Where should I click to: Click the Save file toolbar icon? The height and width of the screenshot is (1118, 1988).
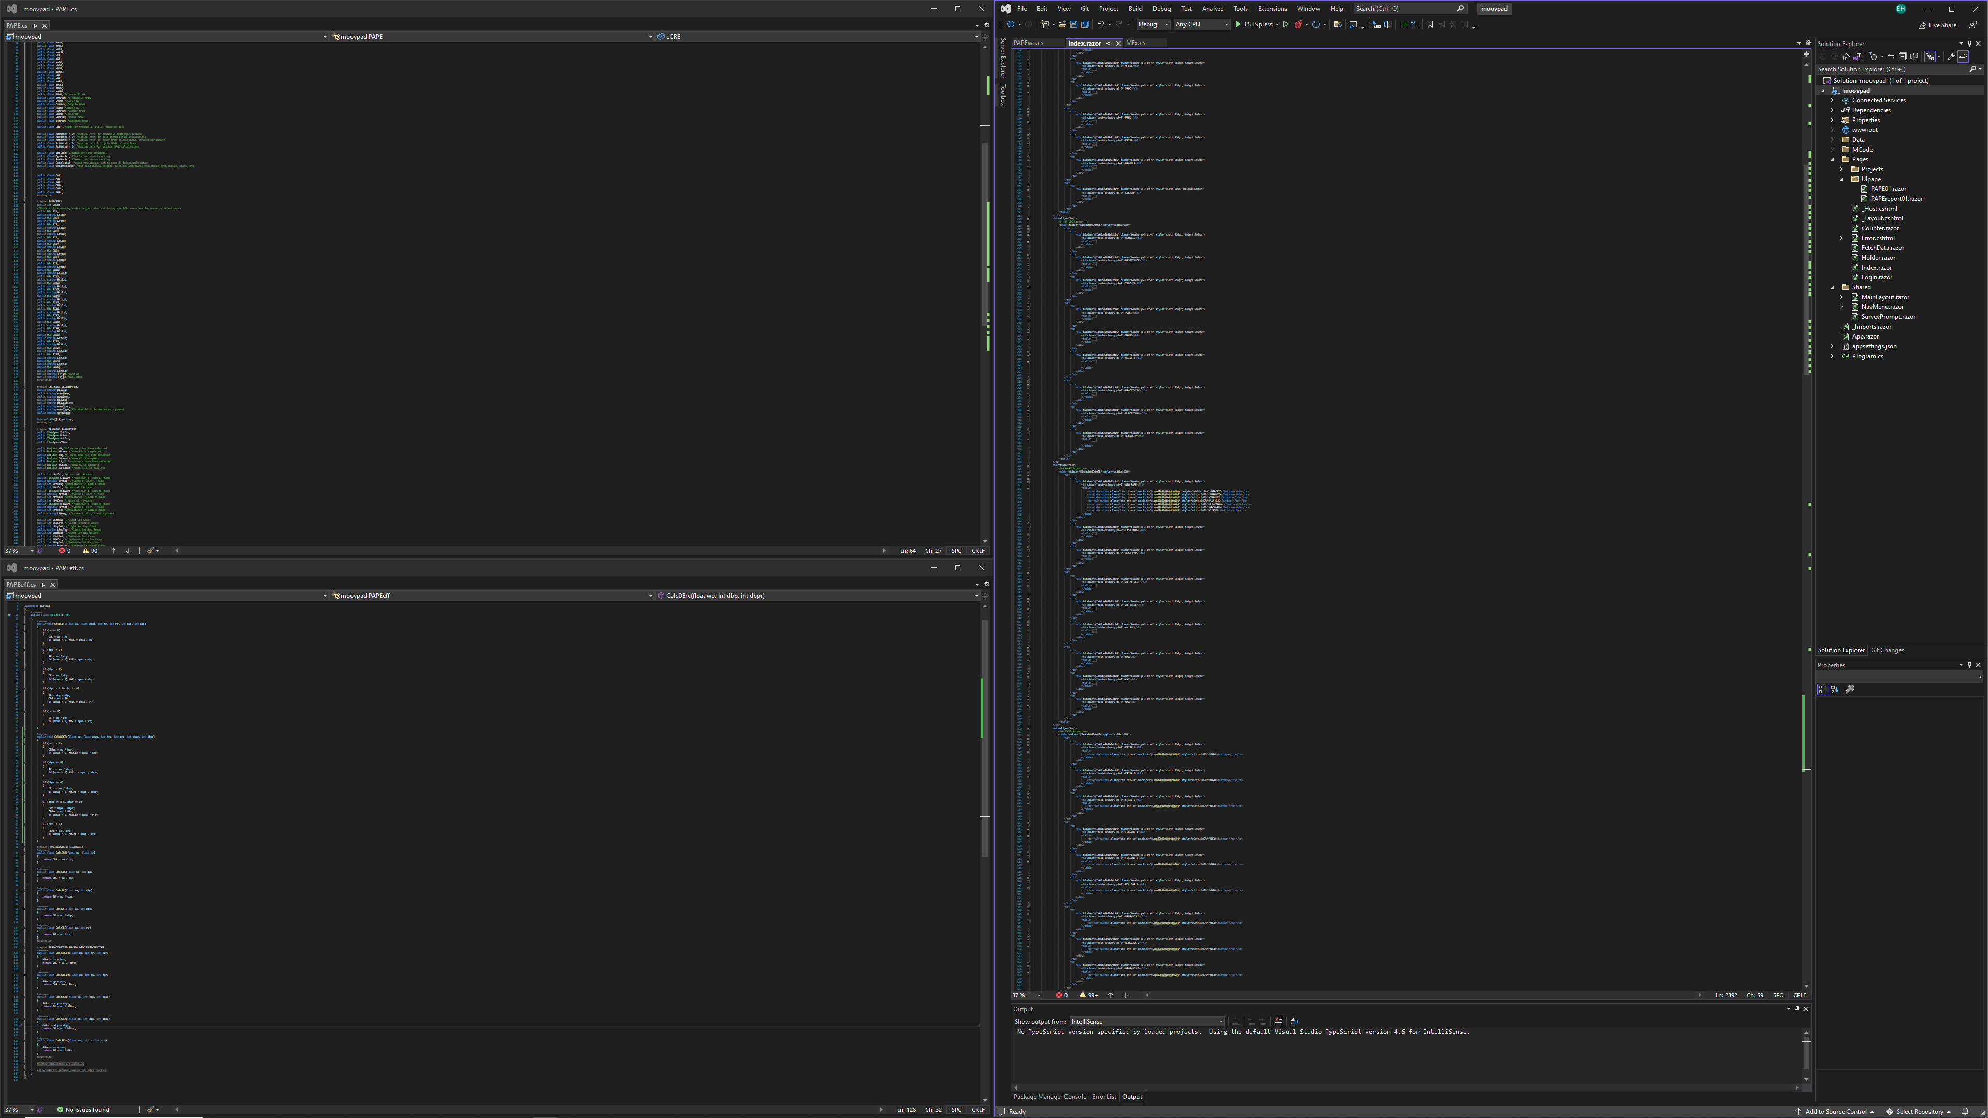point(1074,25)
